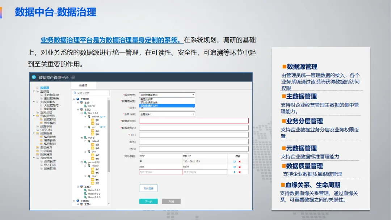Viewport: 391px width, 220px height.
Task: Click the globe icon of 主题域2
Action: (x=78, y=200)
